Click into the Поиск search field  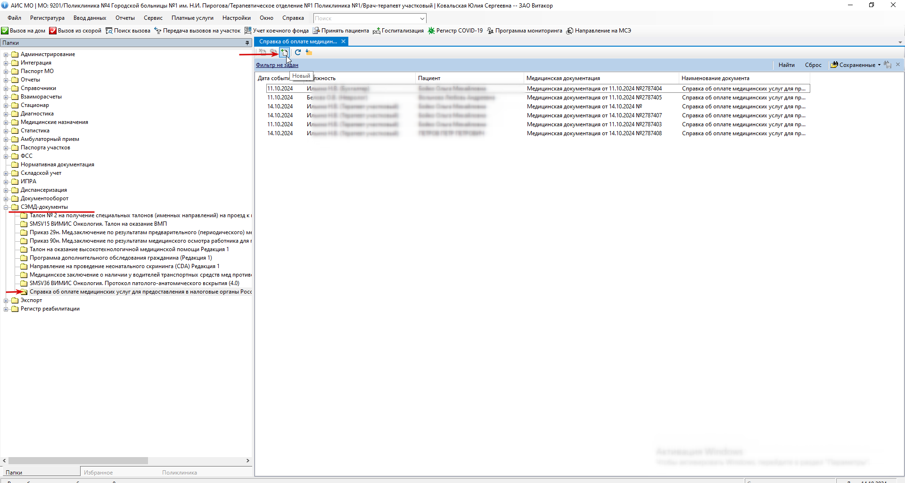[365, 18]
